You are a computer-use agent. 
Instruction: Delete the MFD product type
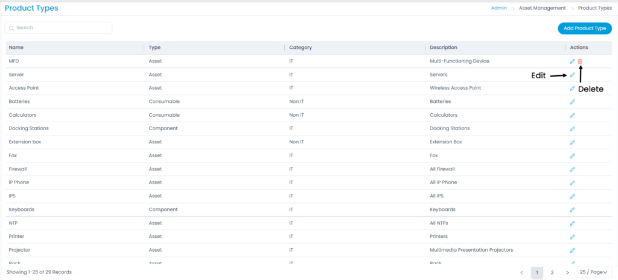click(580, 61)
